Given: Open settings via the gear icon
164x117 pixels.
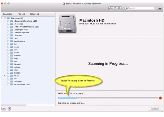Looking at the screenshot, I should point(119,8).
